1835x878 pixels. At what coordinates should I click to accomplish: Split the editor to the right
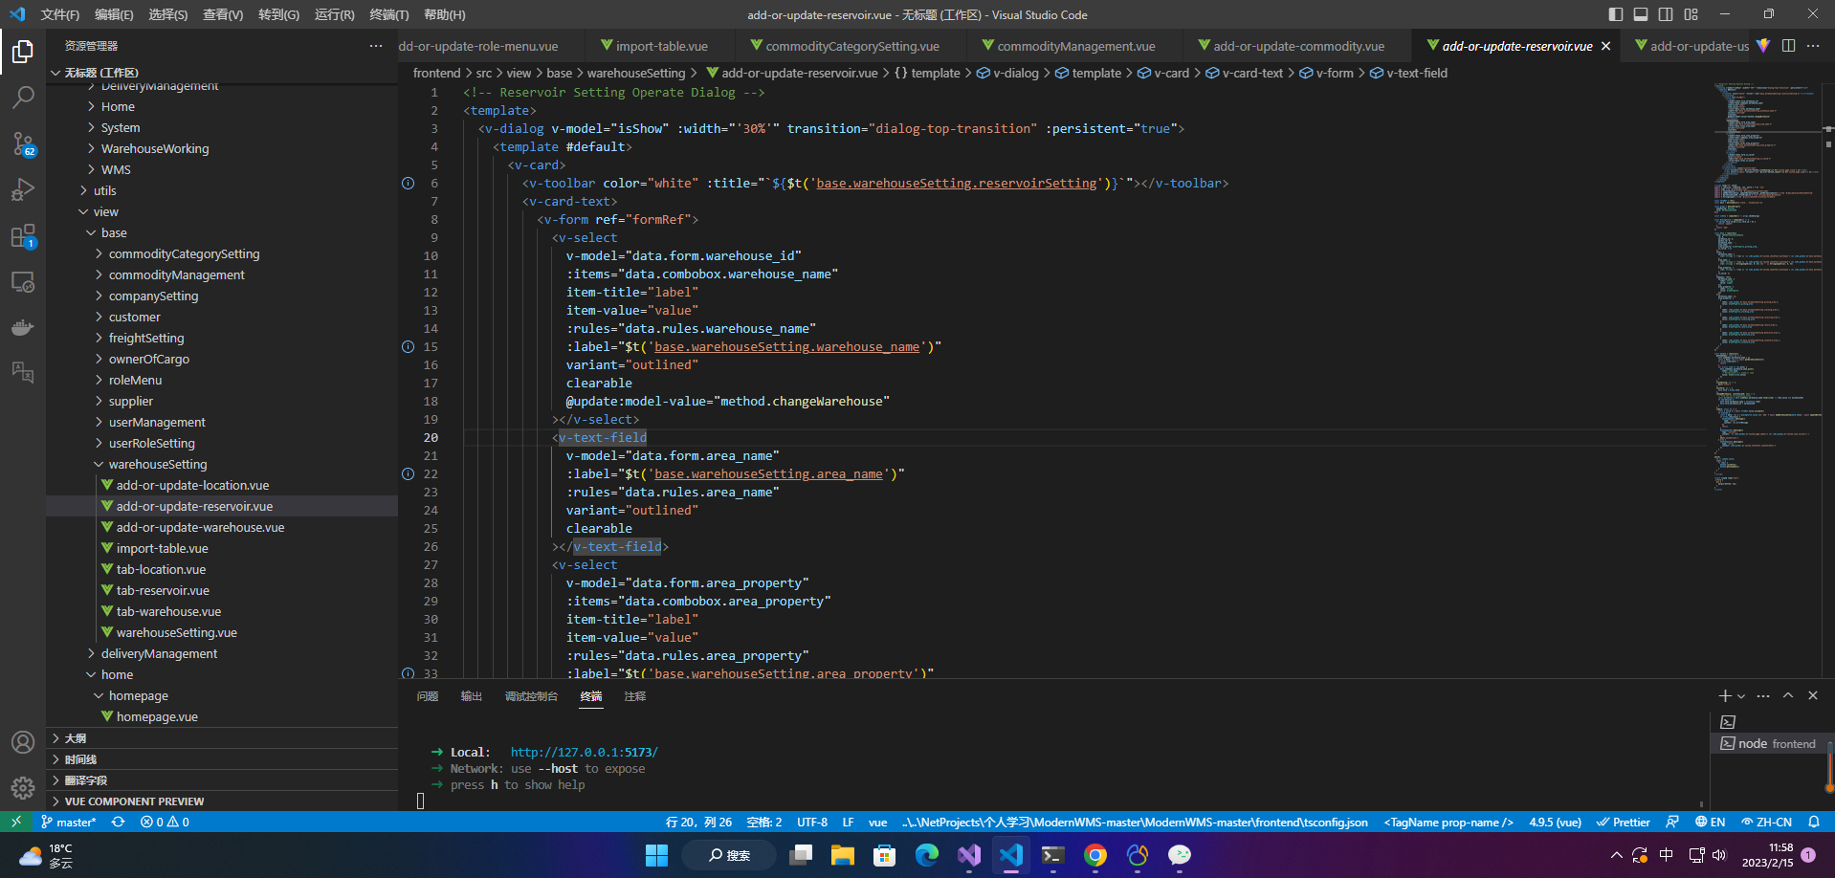click(1788, 46)
